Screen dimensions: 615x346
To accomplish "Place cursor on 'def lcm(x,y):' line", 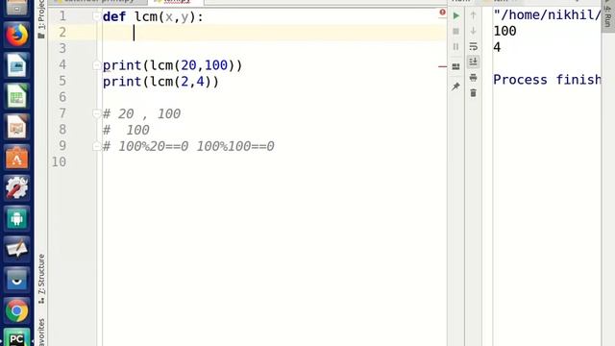I will 153,16.
